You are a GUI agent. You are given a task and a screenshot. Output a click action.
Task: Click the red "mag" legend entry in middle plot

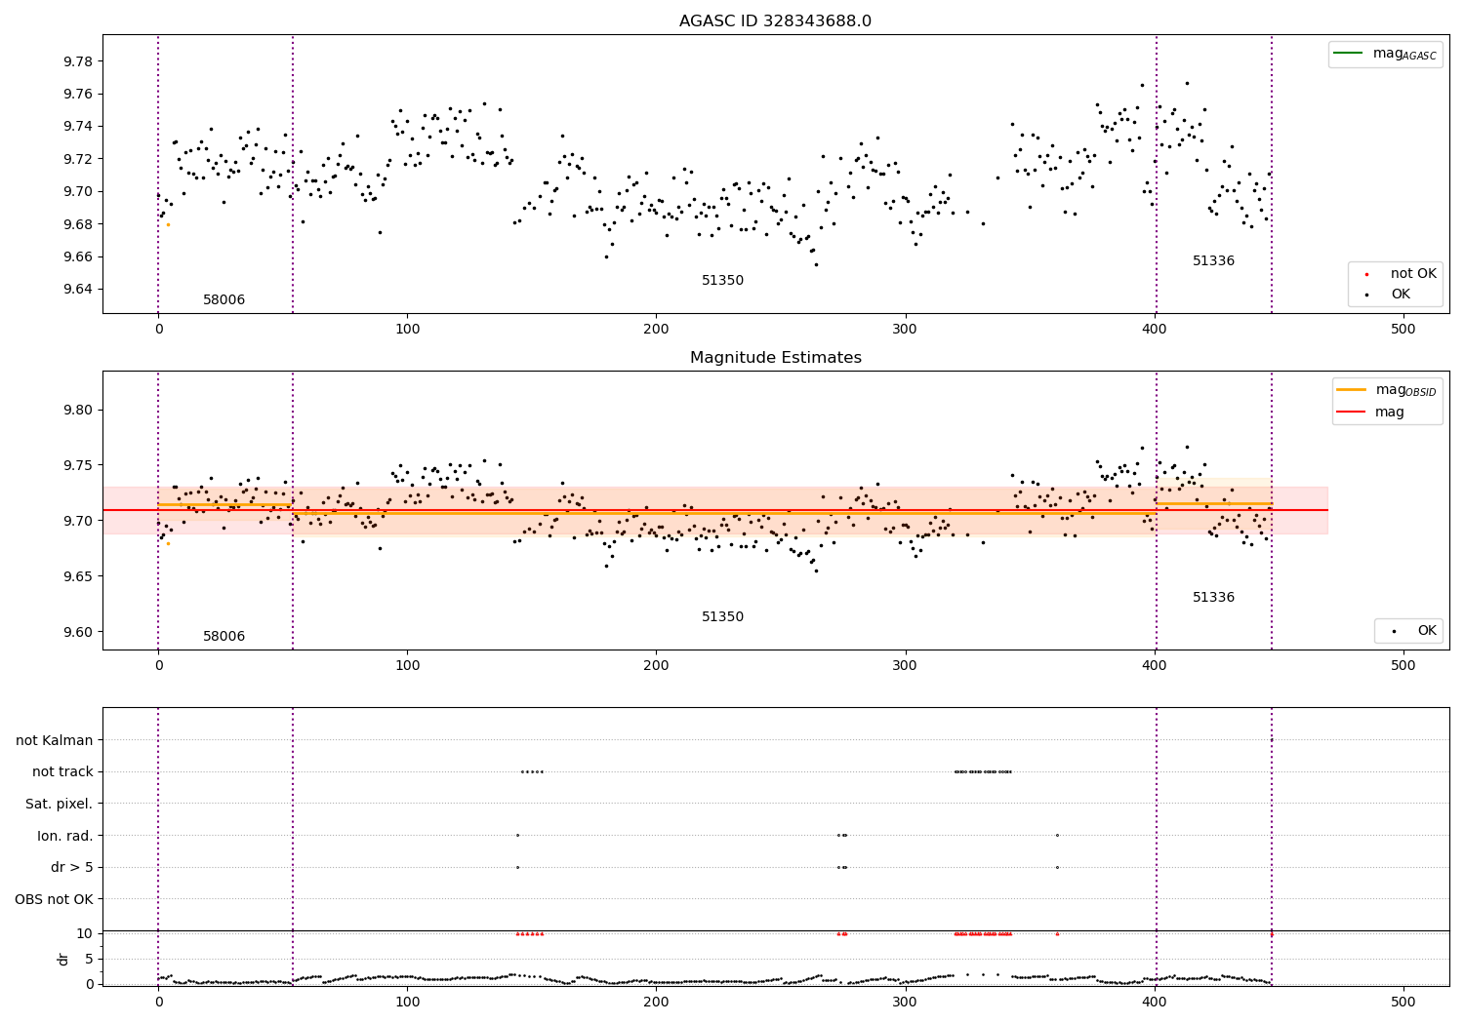pyautogui.click(x=1371, y=413)
